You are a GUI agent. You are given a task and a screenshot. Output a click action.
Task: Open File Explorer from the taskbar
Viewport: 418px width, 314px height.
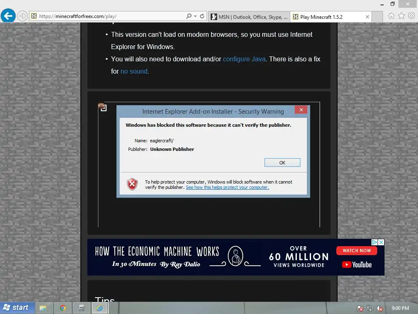[43, 308]
